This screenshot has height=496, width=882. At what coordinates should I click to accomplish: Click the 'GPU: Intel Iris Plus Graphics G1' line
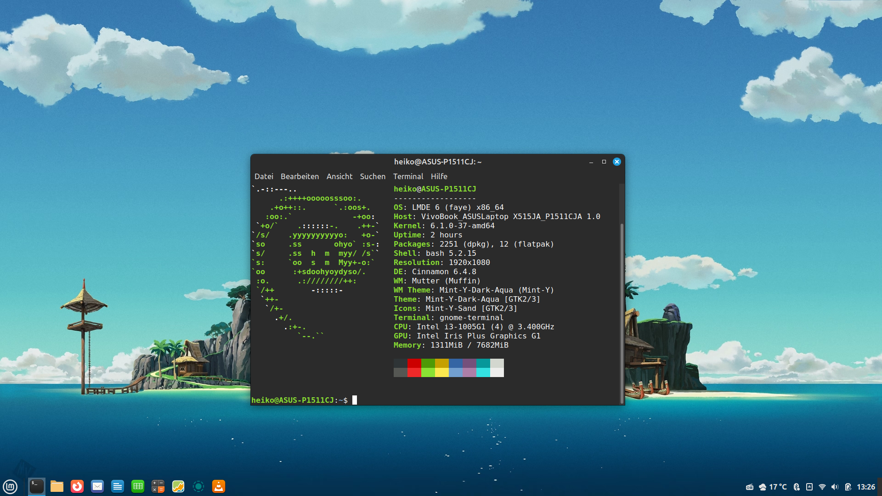pyautogui.click(x=467, y=336)
